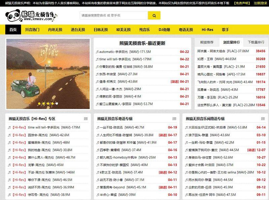Open 半点心-草蜢 song
This screenshot has height=200, width=269.
(118, 195)
